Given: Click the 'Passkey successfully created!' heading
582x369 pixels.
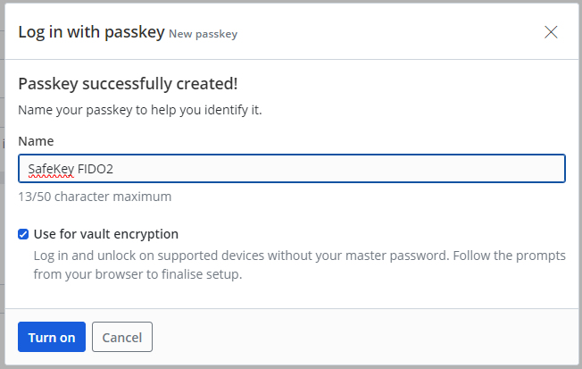Looking at the screenshot, I should tap(128, 84).
